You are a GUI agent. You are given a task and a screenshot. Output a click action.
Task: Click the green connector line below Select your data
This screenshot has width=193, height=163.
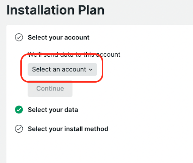(19, 119)
